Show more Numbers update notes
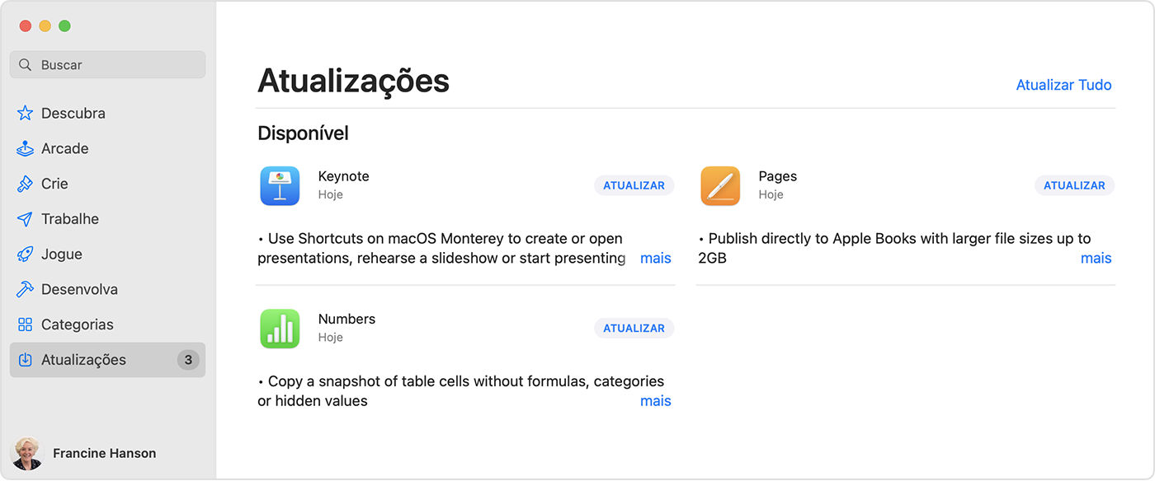This screenshot has height=481, width=1155. coord(655,401)
